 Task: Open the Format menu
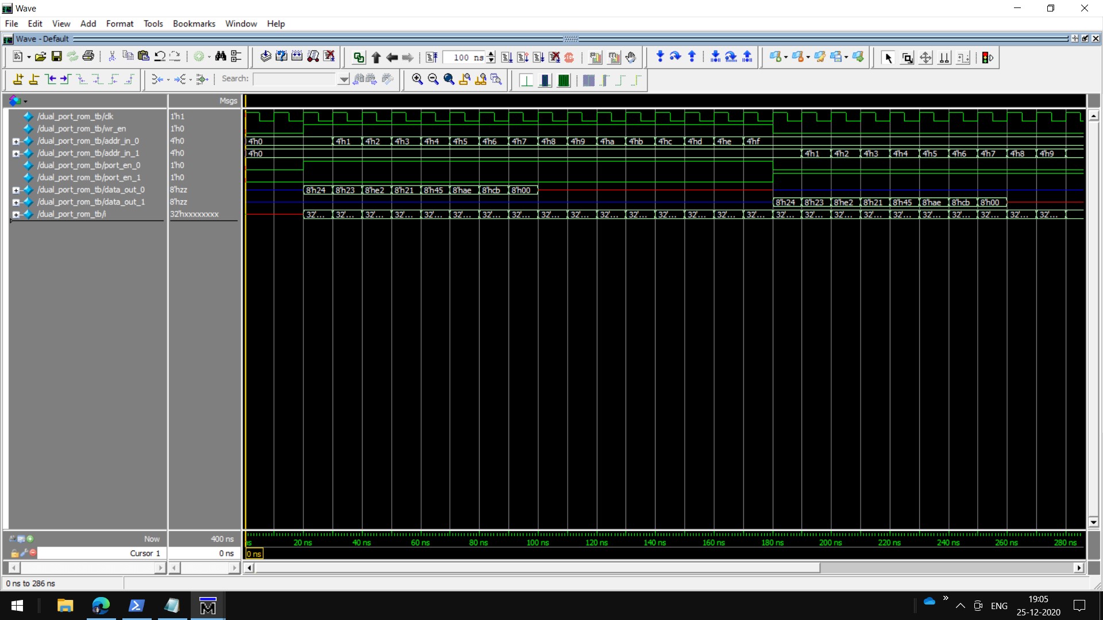[119, 24]
